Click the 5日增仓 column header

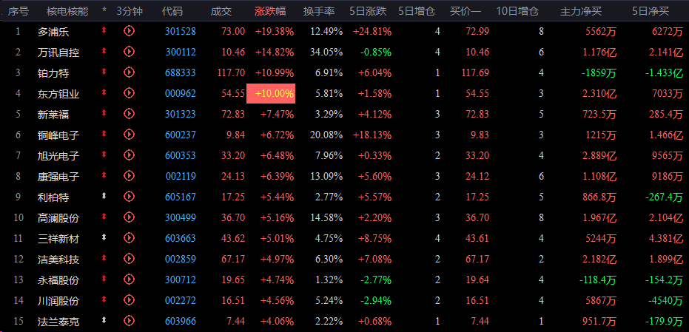417,11
